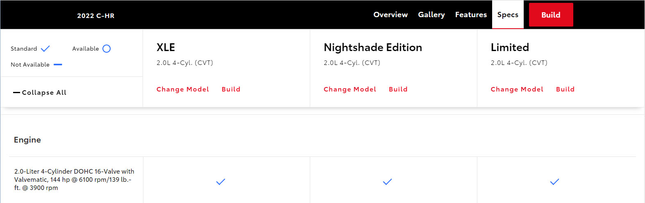Image resolution: width=645 pixels, height=203 pixels.
Task: Collapse the Engine section header
Action: [27, 140]
